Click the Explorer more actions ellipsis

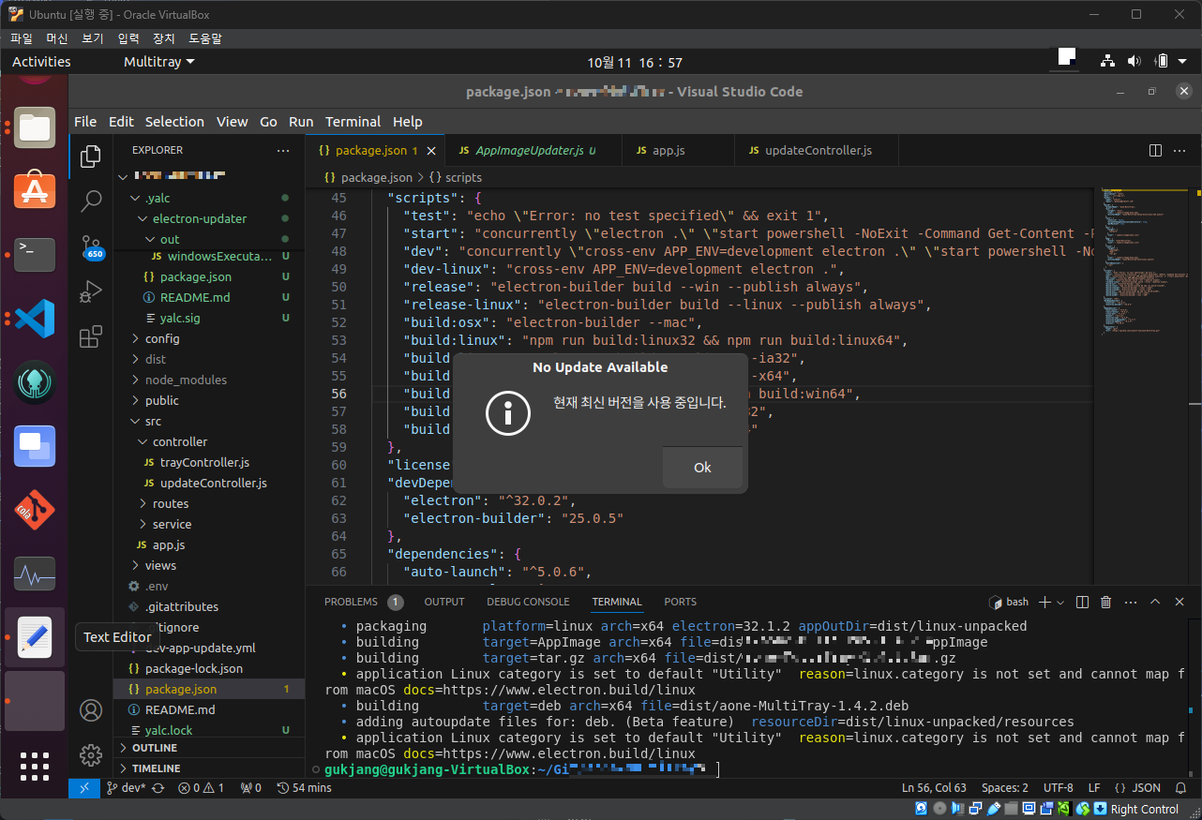tap(283, 150)
